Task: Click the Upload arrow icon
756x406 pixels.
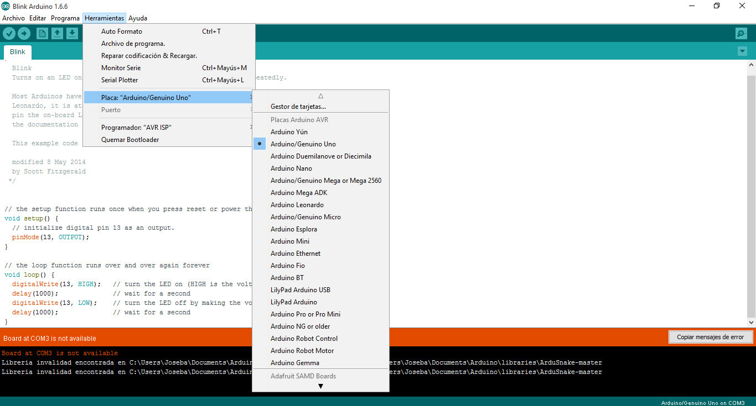Action: coord(24,34)
